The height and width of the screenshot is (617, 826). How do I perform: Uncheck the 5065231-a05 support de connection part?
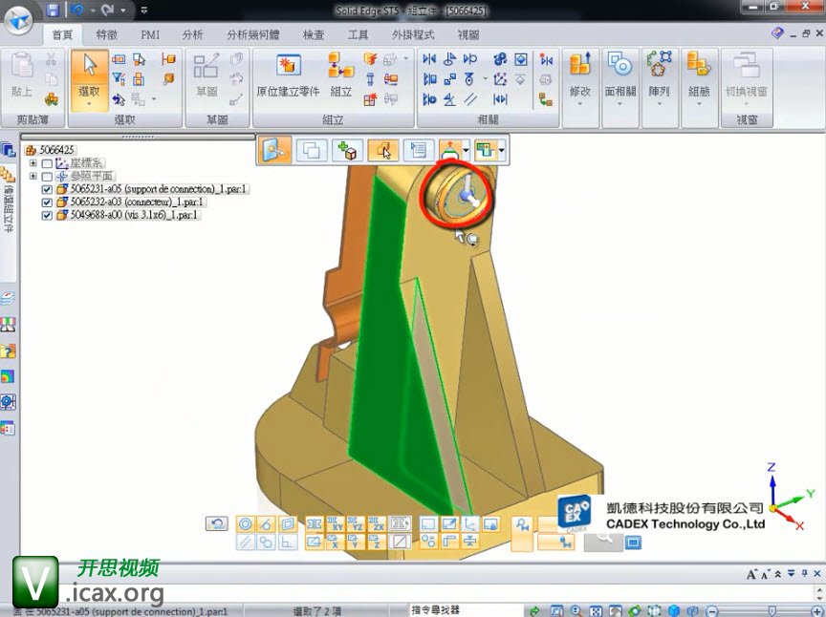tap(47, 189)
